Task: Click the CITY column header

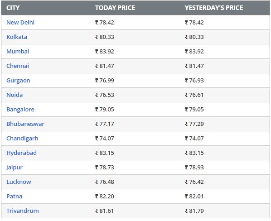Action: pos(13,8)
